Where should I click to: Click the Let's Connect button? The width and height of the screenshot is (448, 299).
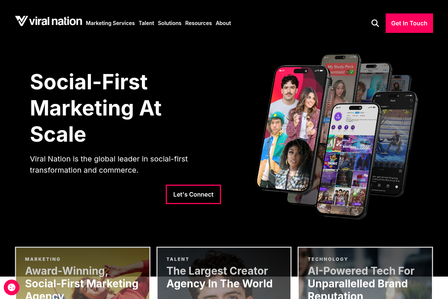coord(193,194)
